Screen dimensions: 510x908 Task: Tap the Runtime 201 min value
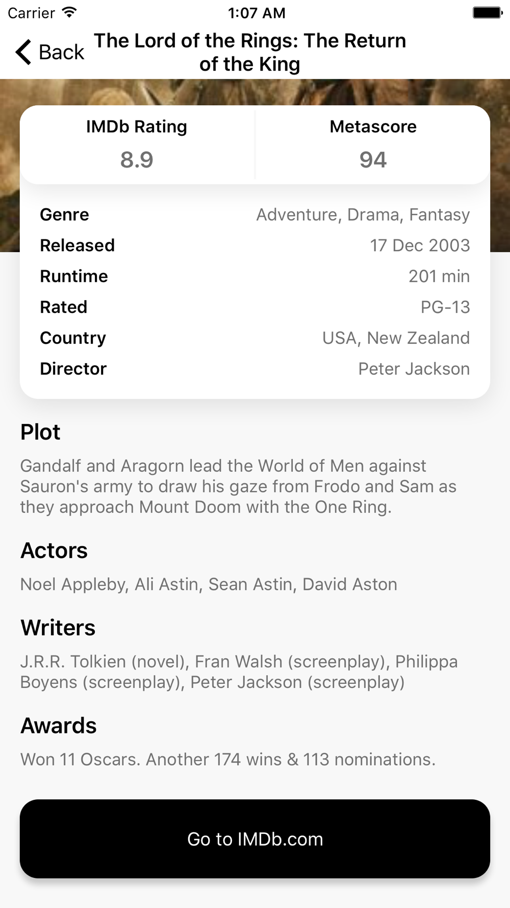coord(439,276)
